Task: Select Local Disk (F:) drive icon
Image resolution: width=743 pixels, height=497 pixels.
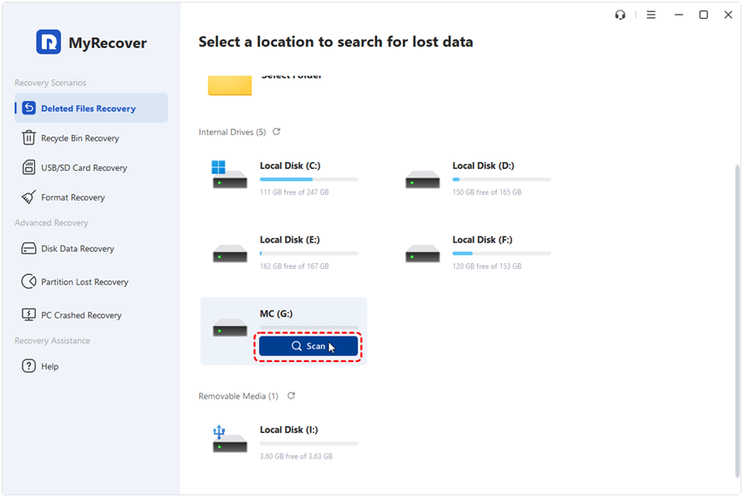Action: point(422,254)
